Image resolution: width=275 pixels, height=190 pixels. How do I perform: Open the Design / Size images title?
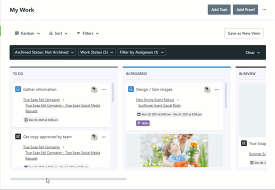[154, 89]
